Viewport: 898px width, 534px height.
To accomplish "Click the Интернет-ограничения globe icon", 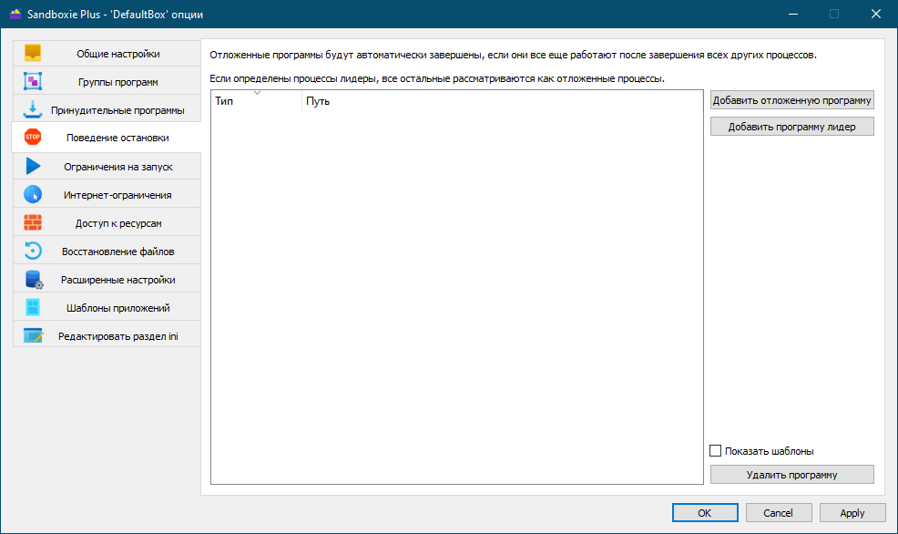I will (33, 194).
